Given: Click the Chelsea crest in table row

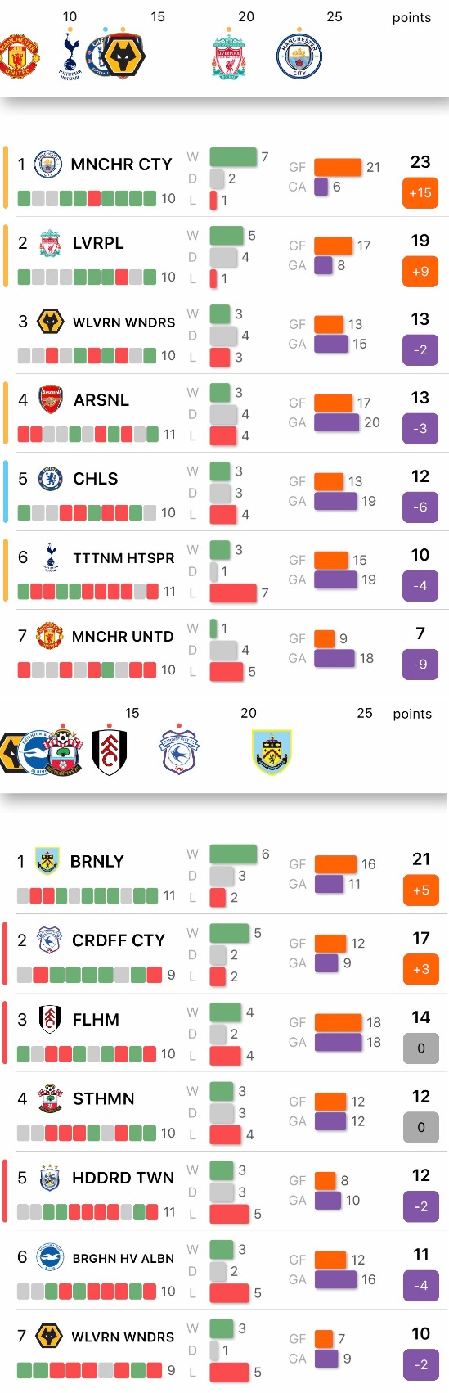Looking at the screenshot, I should point(51,478).
